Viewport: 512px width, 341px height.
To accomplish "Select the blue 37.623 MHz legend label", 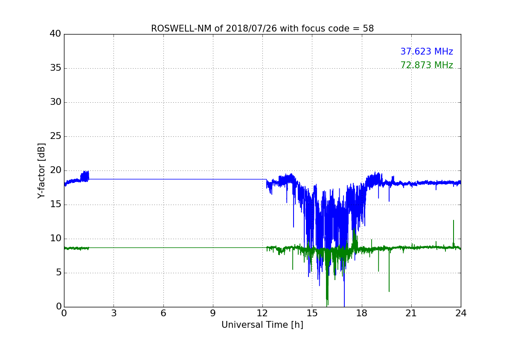I will pyautogui.click(x=427, y=52).
